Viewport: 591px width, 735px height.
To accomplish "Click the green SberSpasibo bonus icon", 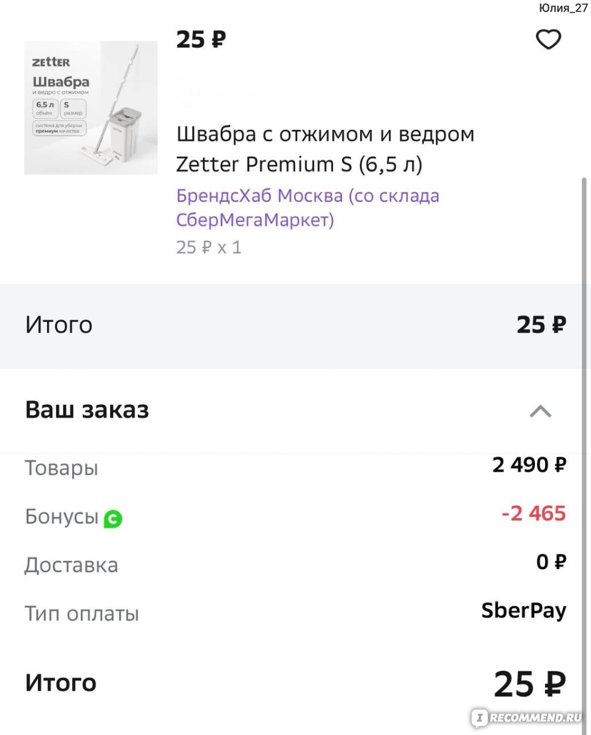I will coord(113,519).
